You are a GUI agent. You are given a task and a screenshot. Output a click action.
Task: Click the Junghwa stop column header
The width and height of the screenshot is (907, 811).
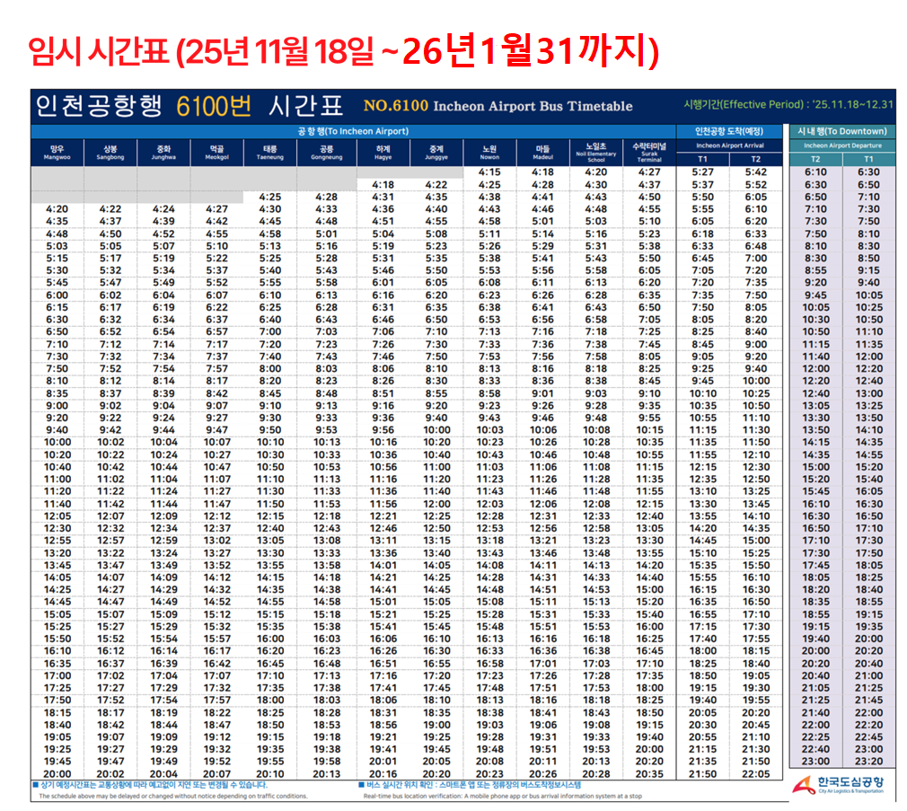pyautogui.click(x=163, y=152)
